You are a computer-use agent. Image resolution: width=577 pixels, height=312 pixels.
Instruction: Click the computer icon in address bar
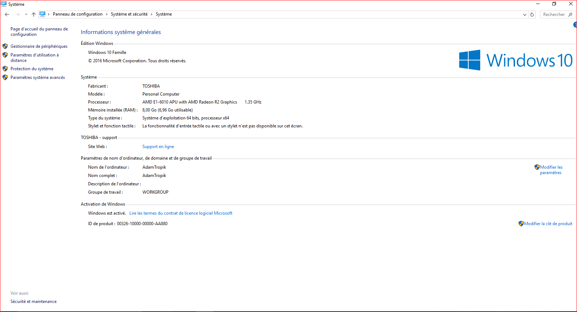(x=42, y=14)
